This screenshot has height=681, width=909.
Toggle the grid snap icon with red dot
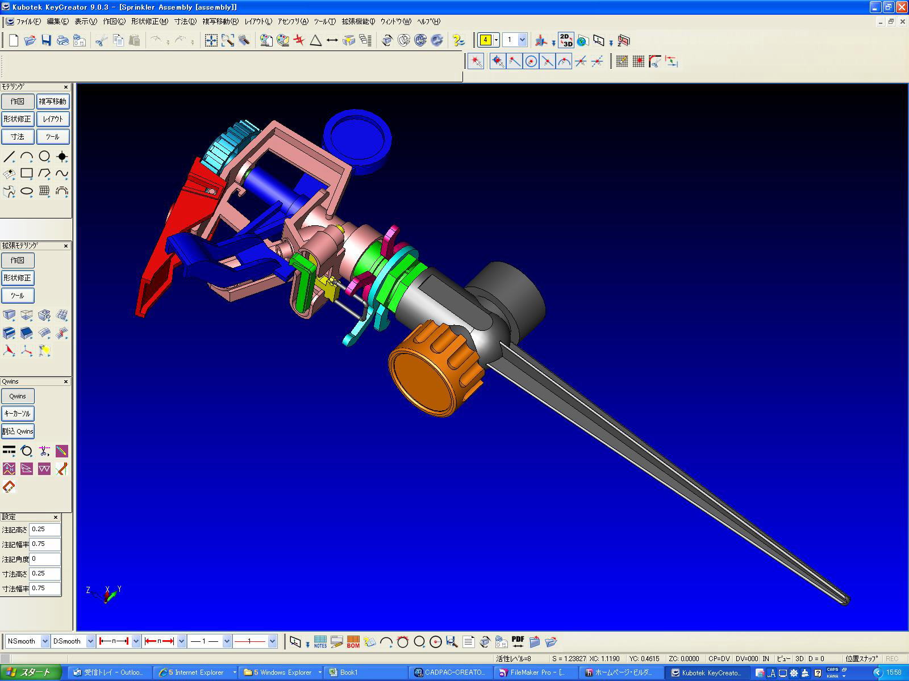pyautogui.click(x=639, y=61)
